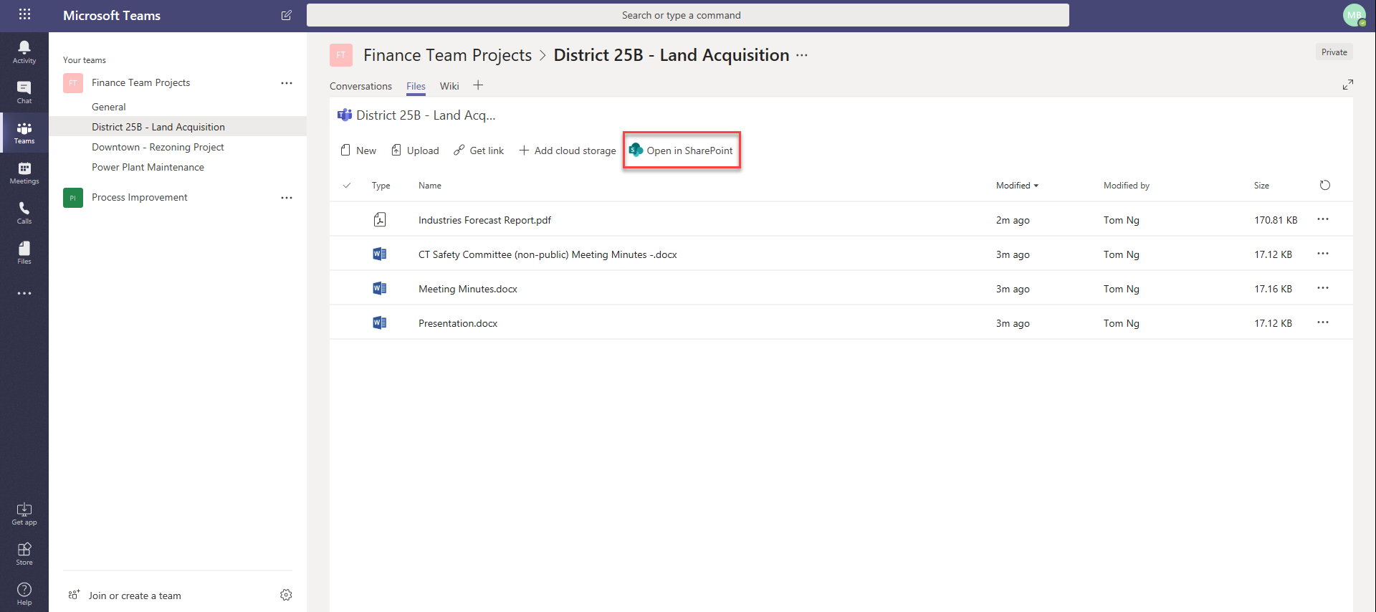1376x612 pixels.
Task: Click the new chat compose icon
Action: pos(287,15)
